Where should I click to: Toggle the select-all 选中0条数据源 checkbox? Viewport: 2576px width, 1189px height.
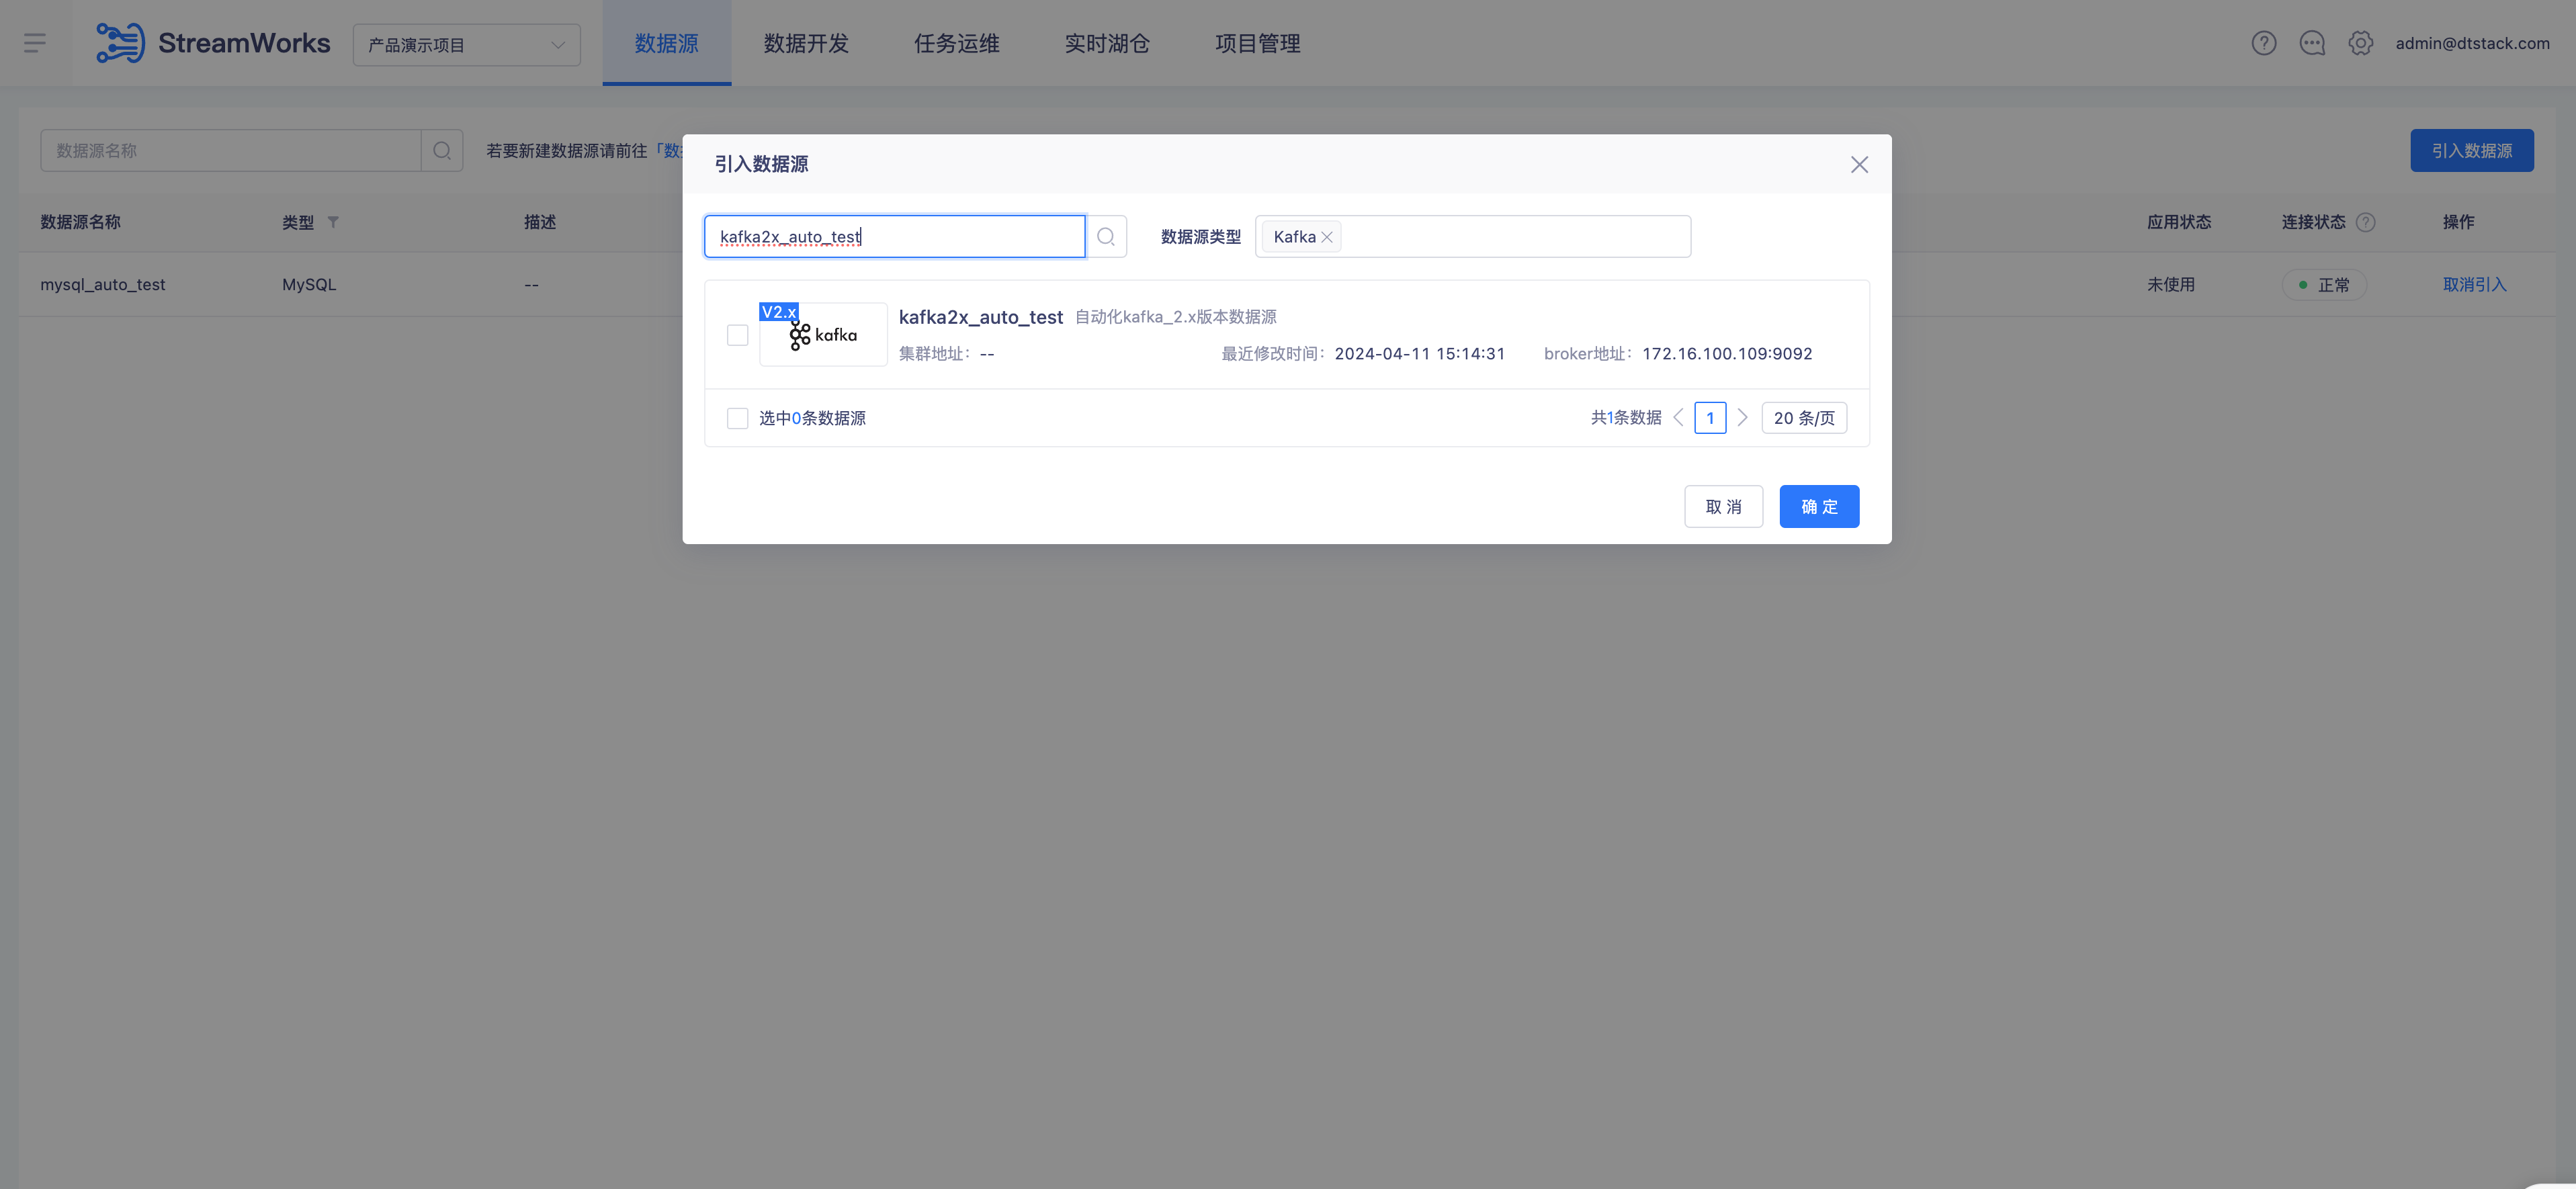point(737,418)
